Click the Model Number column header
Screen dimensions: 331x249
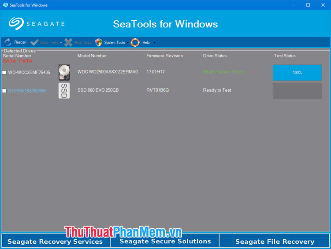pyautogui.click(x=92, y=56)
